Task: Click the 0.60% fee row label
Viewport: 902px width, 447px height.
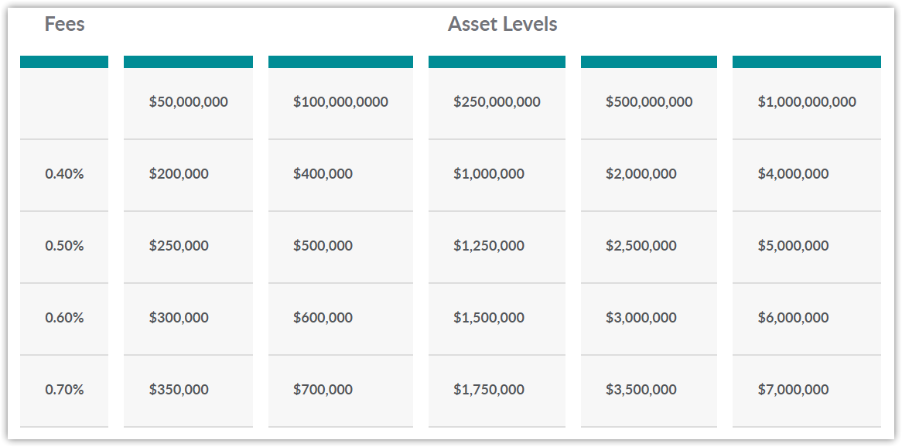Action: [64, 318]
